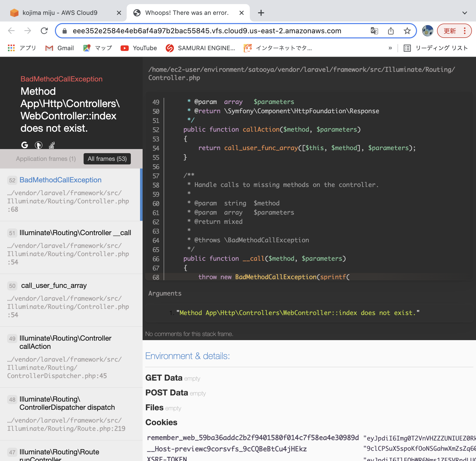Open the Google Translate icon in address bar

[x=374, y=31]
